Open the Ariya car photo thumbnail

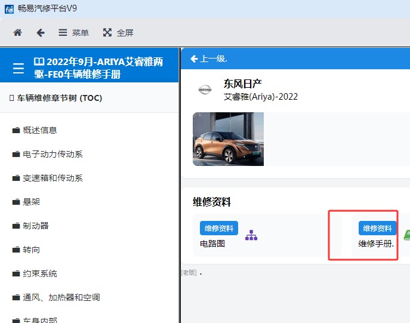(228, 139)
